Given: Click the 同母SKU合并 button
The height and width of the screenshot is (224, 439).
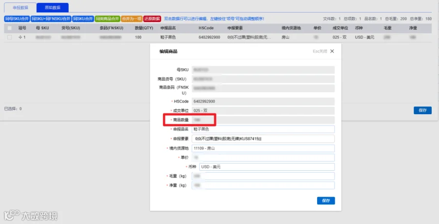Looking at the screenshot, I should (17, 19).
